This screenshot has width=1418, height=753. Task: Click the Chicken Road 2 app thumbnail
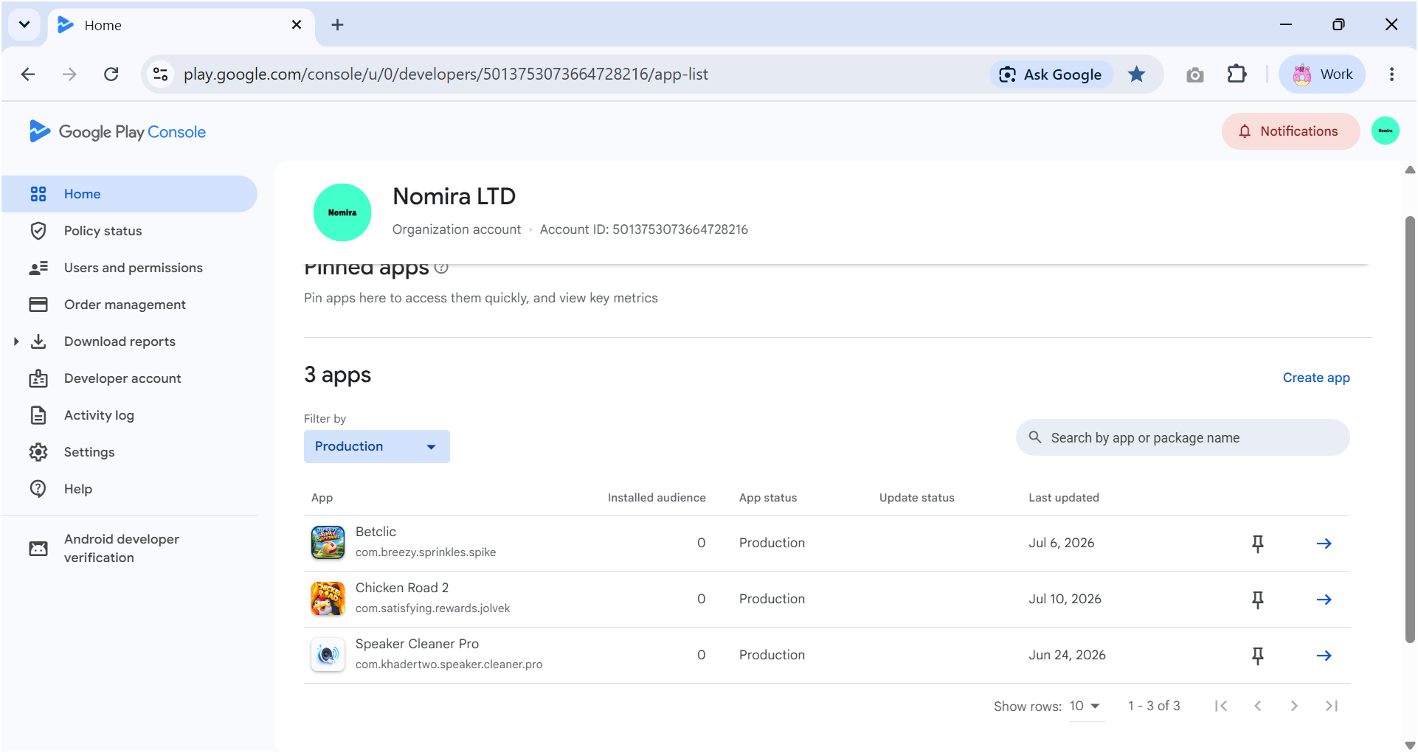[x=328, y=599]
